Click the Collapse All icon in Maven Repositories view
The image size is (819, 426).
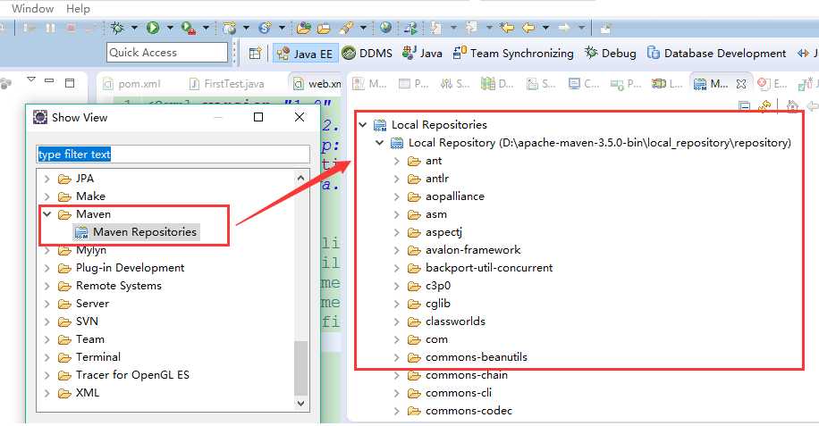744,106
